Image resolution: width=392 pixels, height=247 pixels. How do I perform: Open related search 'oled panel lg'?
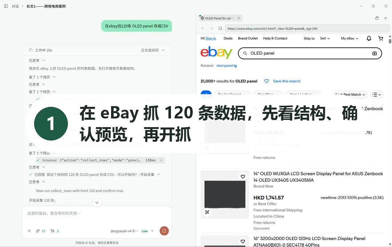point(226,66)
